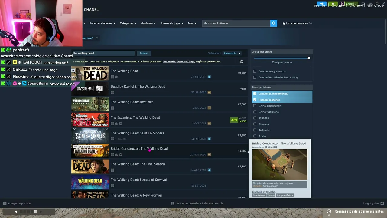Click the -80% discount badge for The Escapists
Viewport: 387px width, 218px height.
(x=234, y=120)
